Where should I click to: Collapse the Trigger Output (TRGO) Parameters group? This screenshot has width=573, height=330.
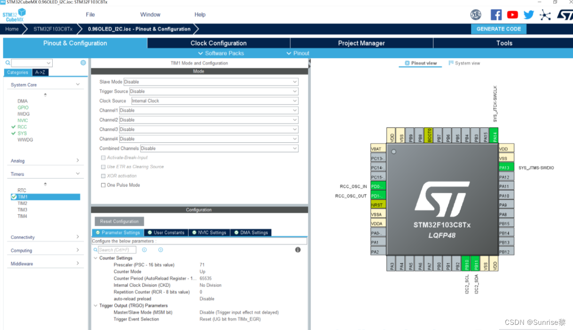coord(95,306)
